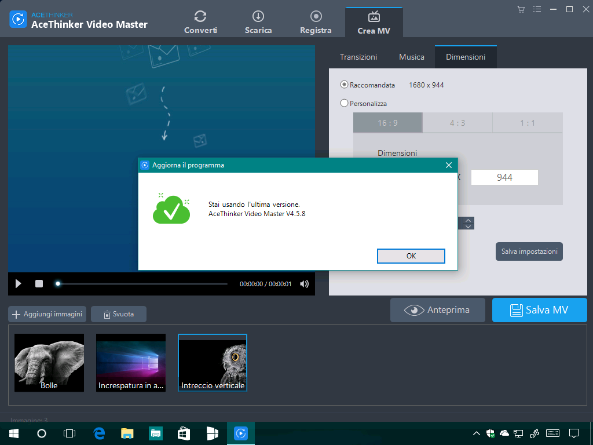Decrease value with stepper down arrow

[x=468, y=227]
